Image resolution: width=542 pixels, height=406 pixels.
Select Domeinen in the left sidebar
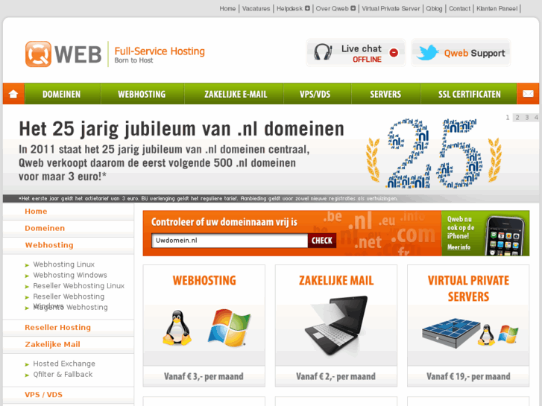[x=45, y=228]
